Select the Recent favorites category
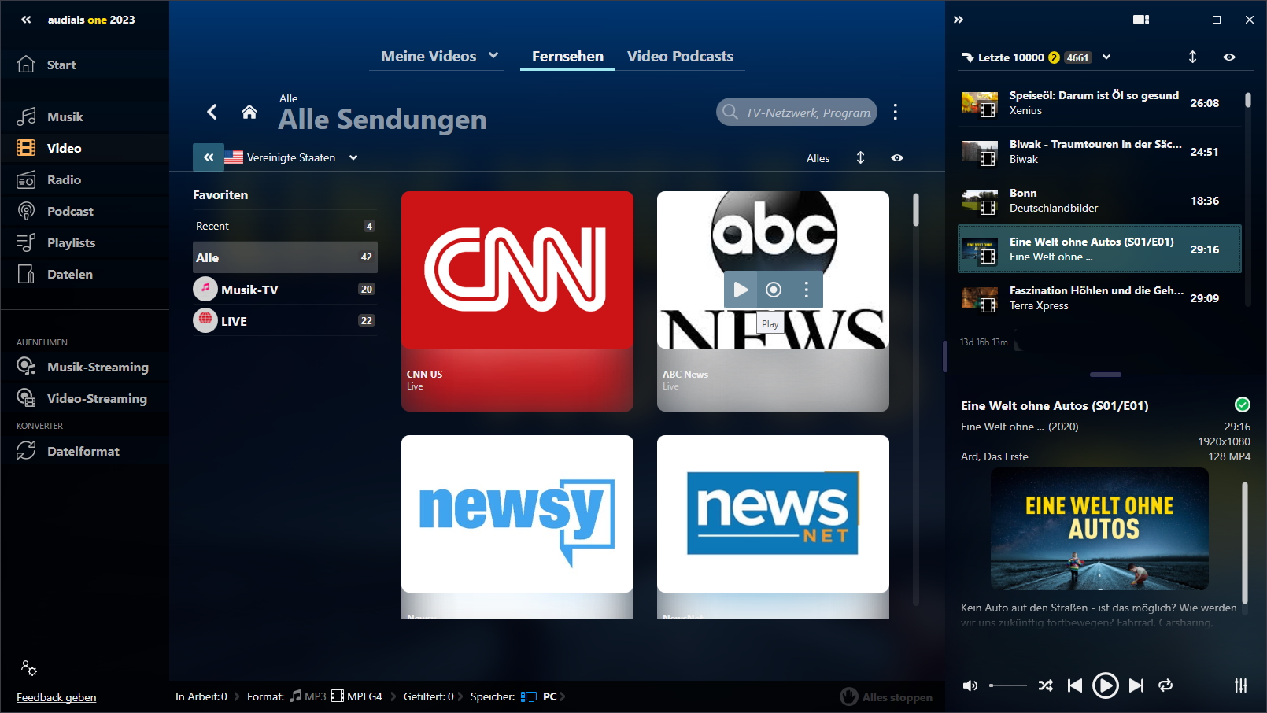 click(x=285, y=226)
